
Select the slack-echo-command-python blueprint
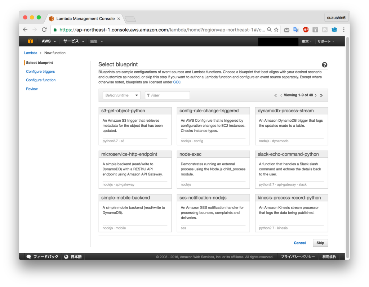point(292,170)
